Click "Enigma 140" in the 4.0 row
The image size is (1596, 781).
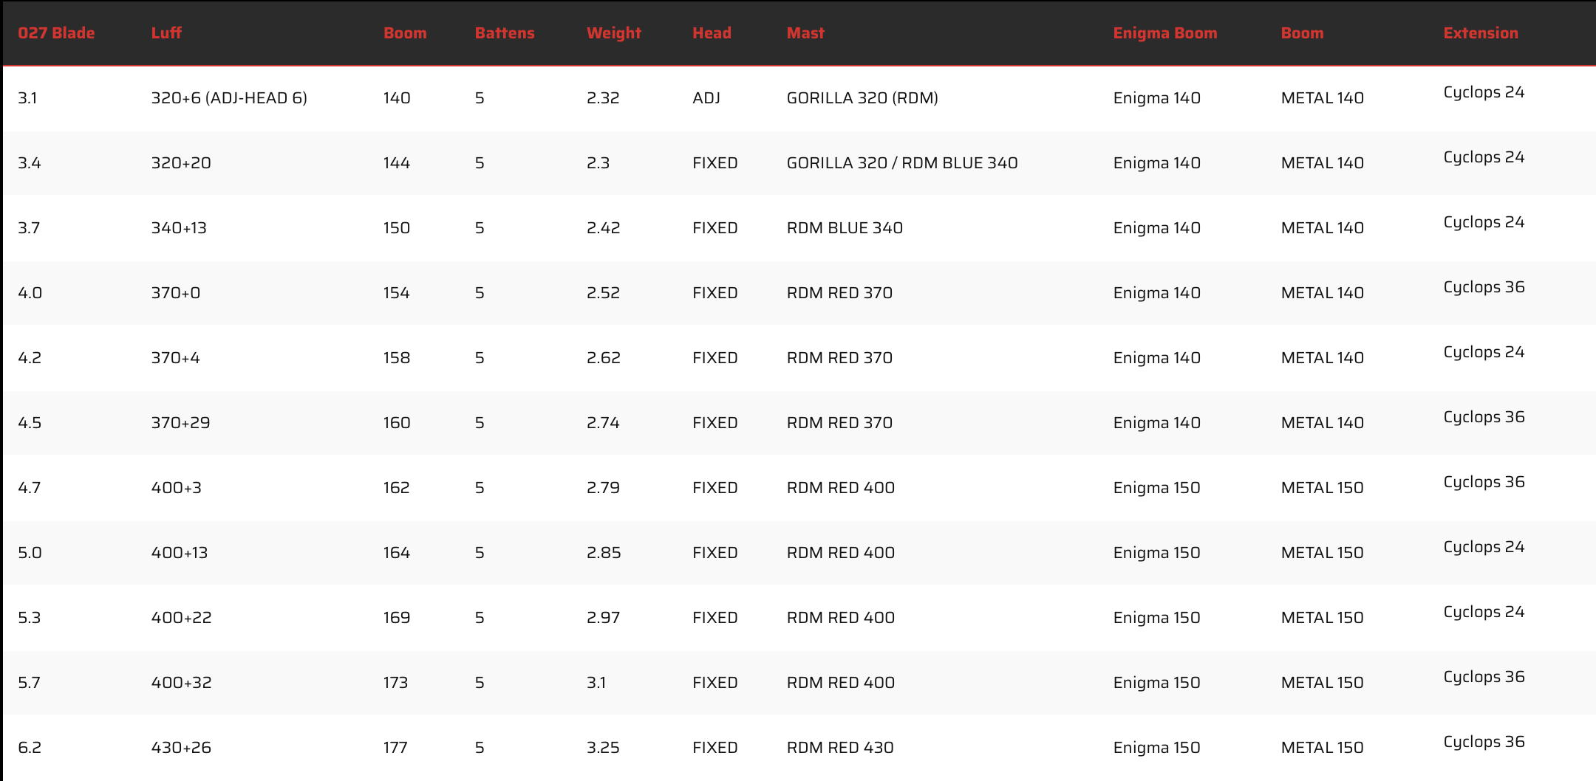[1157, 293]
